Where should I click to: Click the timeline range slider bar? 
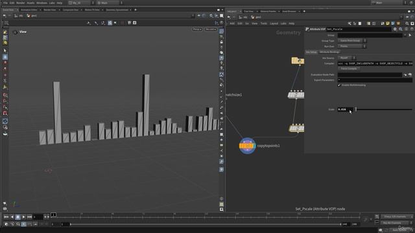206,225
